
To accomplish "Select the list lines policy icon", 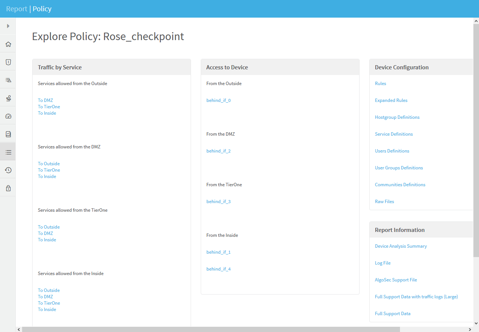I will 8,152.
